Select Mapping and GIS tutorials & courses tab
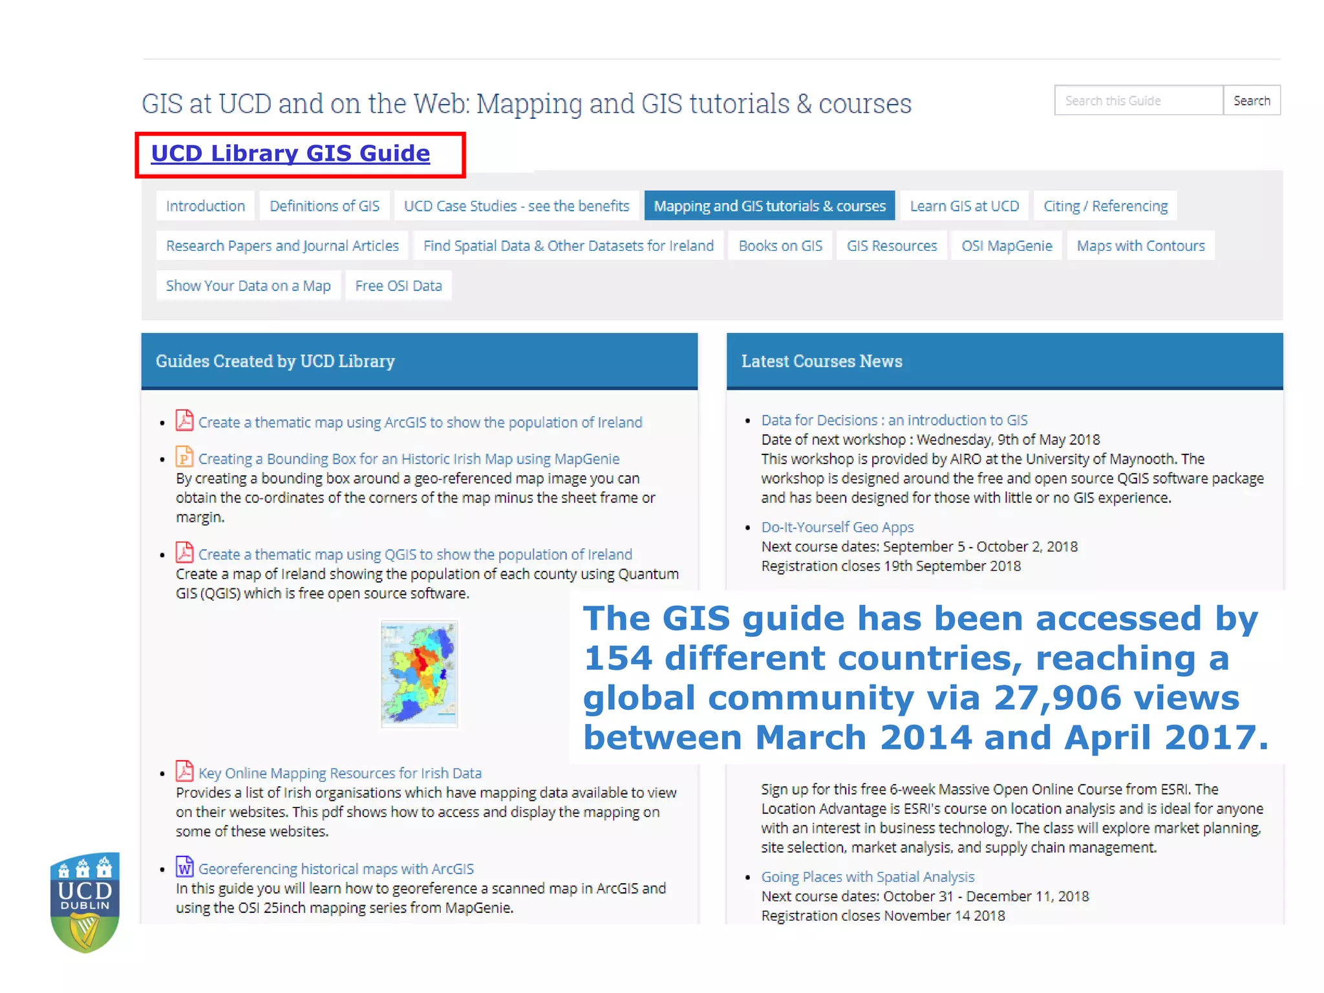 tap(769, 206)
